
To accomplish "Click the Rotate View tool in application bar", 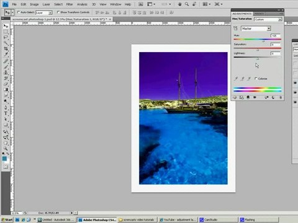I will pyautogui.click(x=194, y=4).
